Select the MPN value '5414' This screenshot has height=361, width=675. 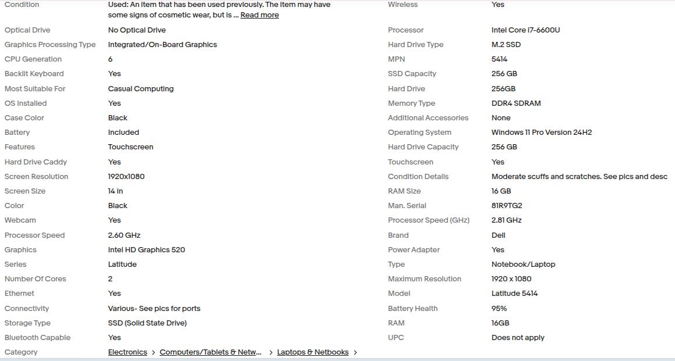coord(499,59)
